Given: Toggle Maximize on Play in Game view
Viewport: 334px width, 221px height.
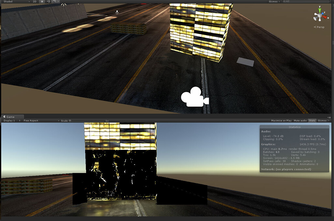Looking at the screenshot, I should click(281, 120).
